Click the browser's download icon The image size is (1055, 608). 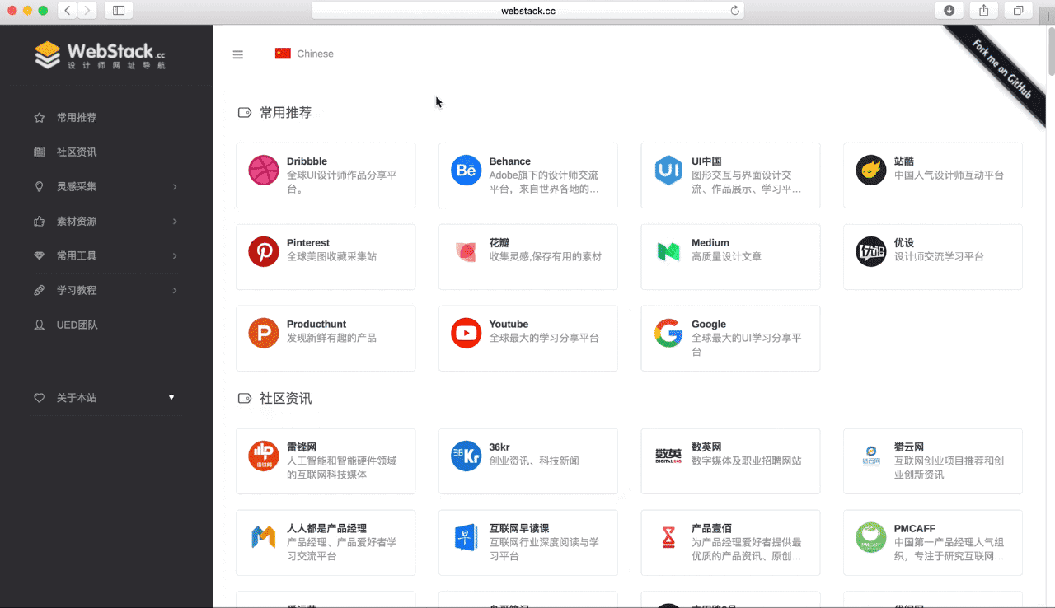(x=949, y=10)
